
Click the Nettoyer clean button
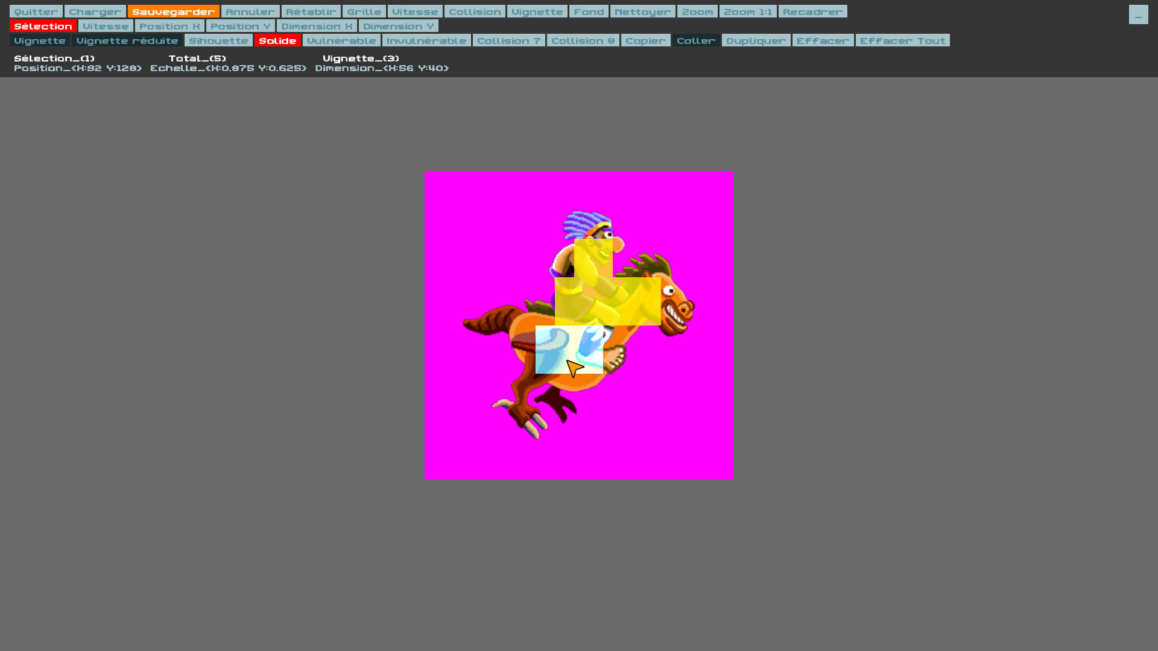click(x=643, y=11)
